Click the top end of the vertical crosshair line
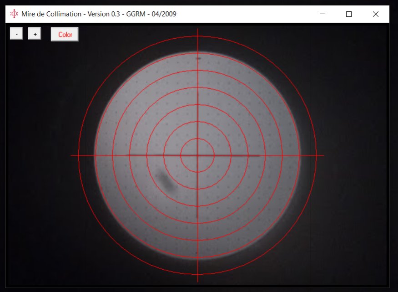The width and height of the screenshot is (398, 292). click(197, 30)
